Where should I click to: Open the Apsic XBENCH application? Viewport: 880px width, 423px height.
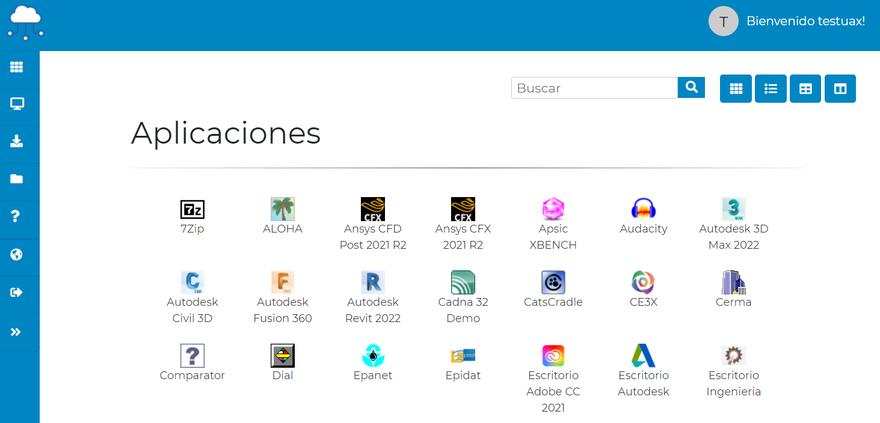pos(553,225)
